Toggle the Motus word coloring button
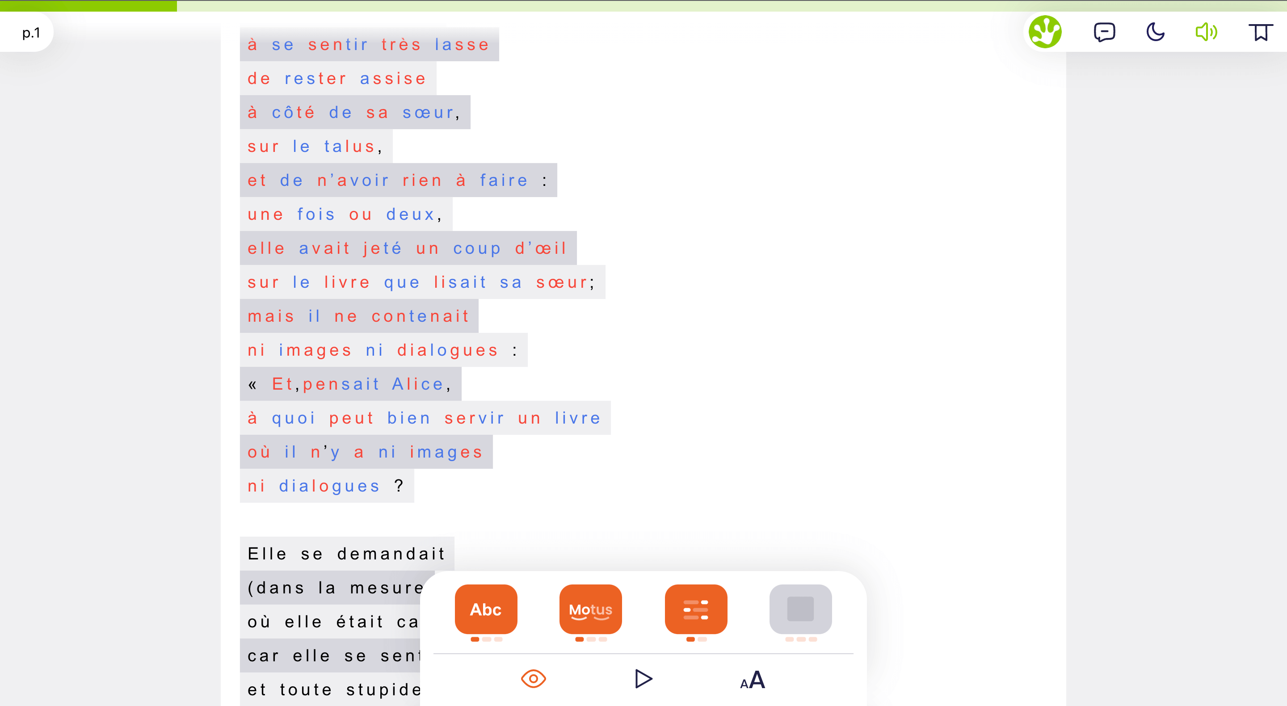The width and height of the screenshot is (1287, 706). [x=590, y=609]
